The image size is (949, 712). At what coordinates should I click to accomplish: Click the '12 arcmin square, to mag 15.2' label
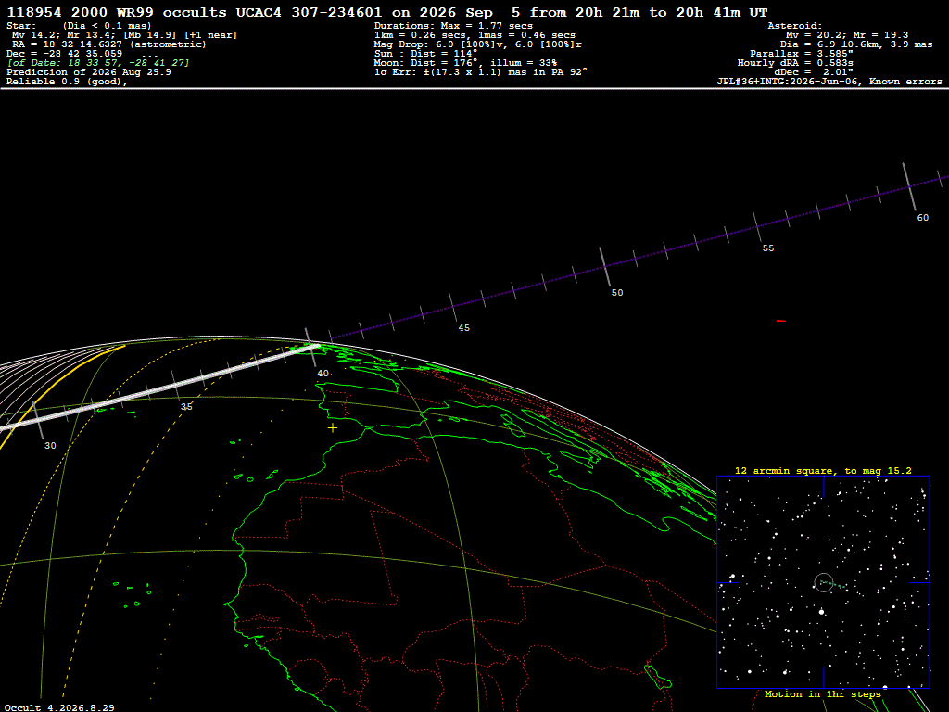(x=823, y=470)
